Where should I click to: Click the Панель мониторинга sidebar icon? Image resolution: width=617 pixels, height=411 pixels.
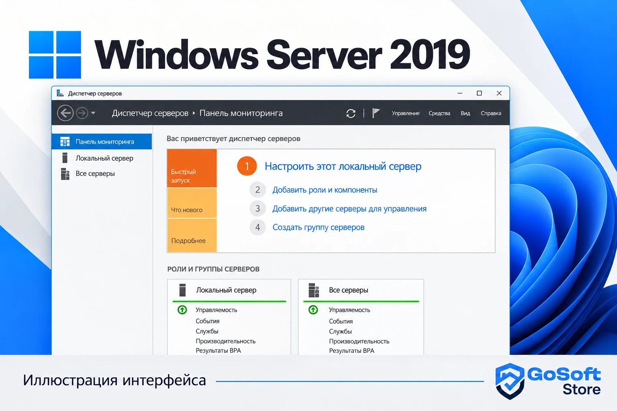click(x=65, y=142)
